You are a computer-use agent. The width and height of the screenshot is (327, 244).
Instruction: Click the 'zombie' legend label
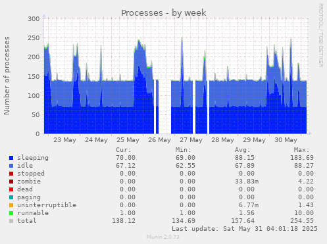coord(29,182)
